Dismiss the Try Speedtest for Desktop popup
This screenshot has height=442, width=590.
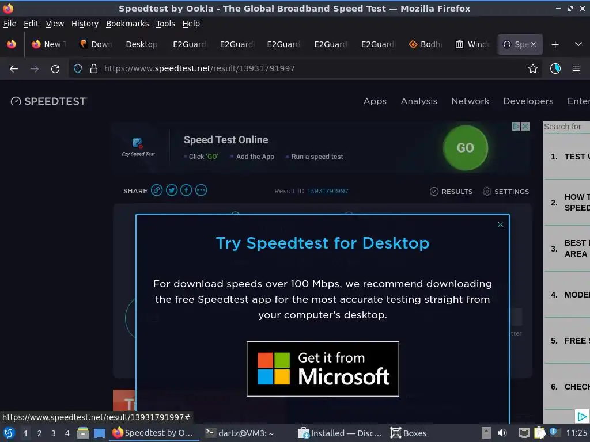(501, 224)
